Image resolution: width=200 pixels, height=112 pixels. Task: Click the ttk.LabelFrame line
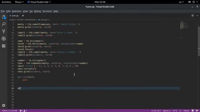click(48, 24)
